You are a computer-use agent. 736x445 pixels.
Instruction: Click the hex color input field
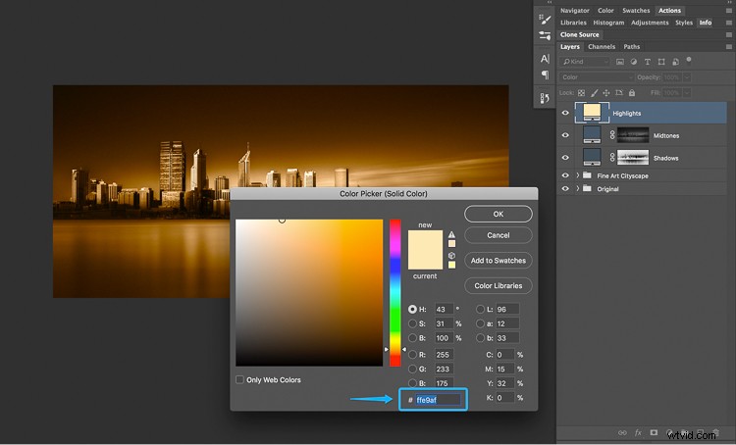pos(436,400)
